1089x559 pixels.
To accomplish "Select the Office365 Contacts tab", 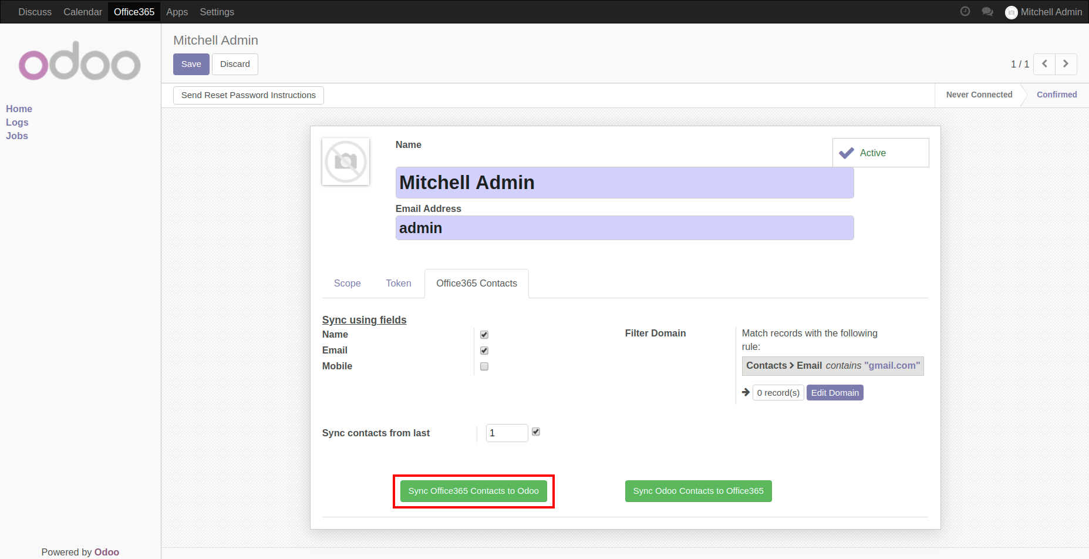I will 477,283.
